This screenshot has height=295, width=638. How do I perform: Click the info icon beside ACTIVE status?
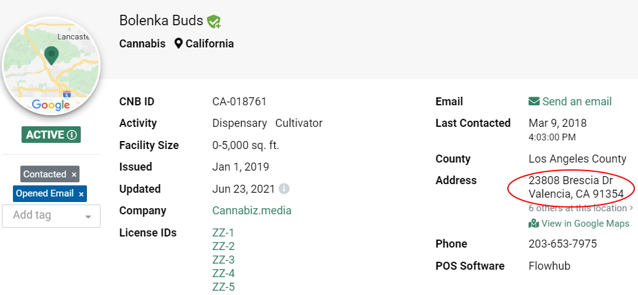72,135
